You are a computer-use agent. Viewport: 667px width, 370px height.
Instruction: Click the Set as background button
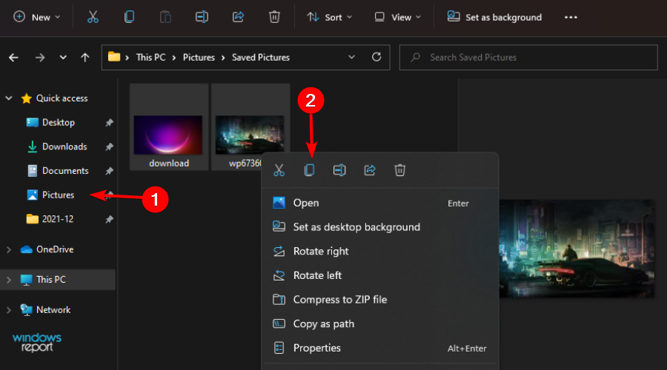(494, 17)
